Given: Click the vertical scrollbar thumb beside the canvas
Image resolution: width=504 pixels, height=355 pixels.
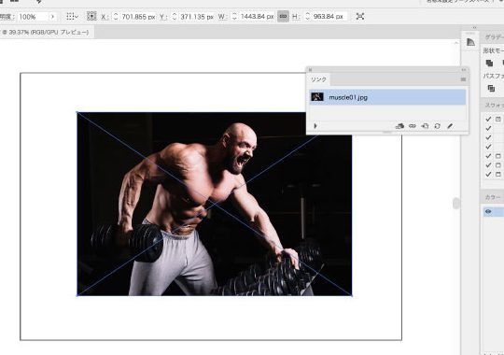Looking at the screenshot, I should point(456,204).
